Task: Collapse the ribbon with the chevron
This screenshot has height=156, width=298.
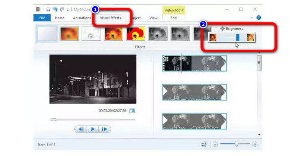Action: point(253,18)
